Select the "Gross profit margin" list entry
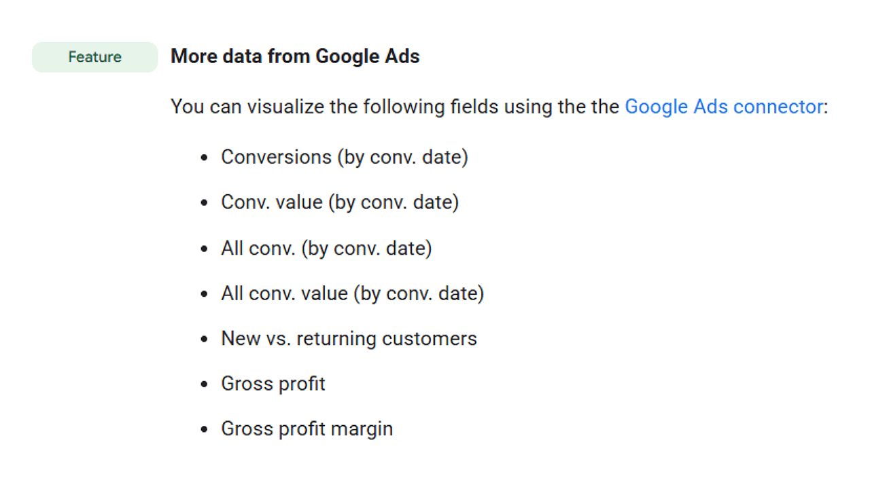This screenshot has height=489, width=870. click(307, 429)
